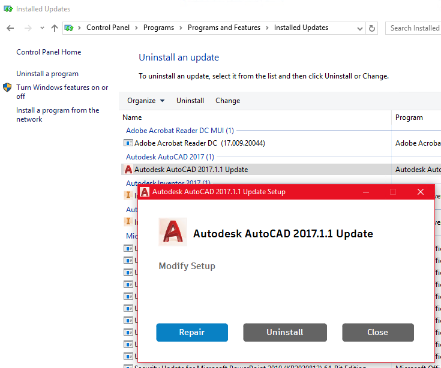This screenshot has width=441, height=368.
Task: Click Control Panel in breadcrumb
Action: pyautogui.click(x=108, y=28)
